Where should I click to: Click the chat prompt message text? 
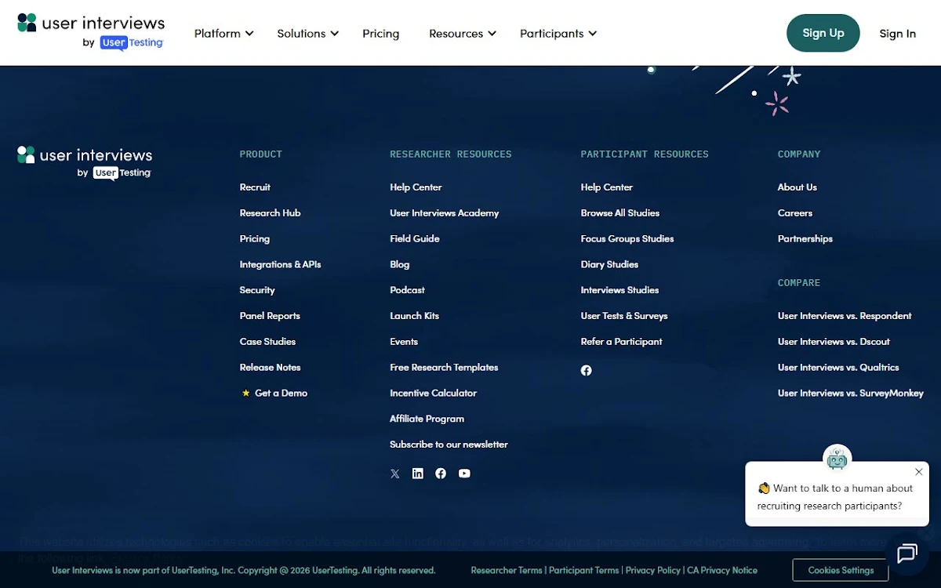(x=835, y=497)
